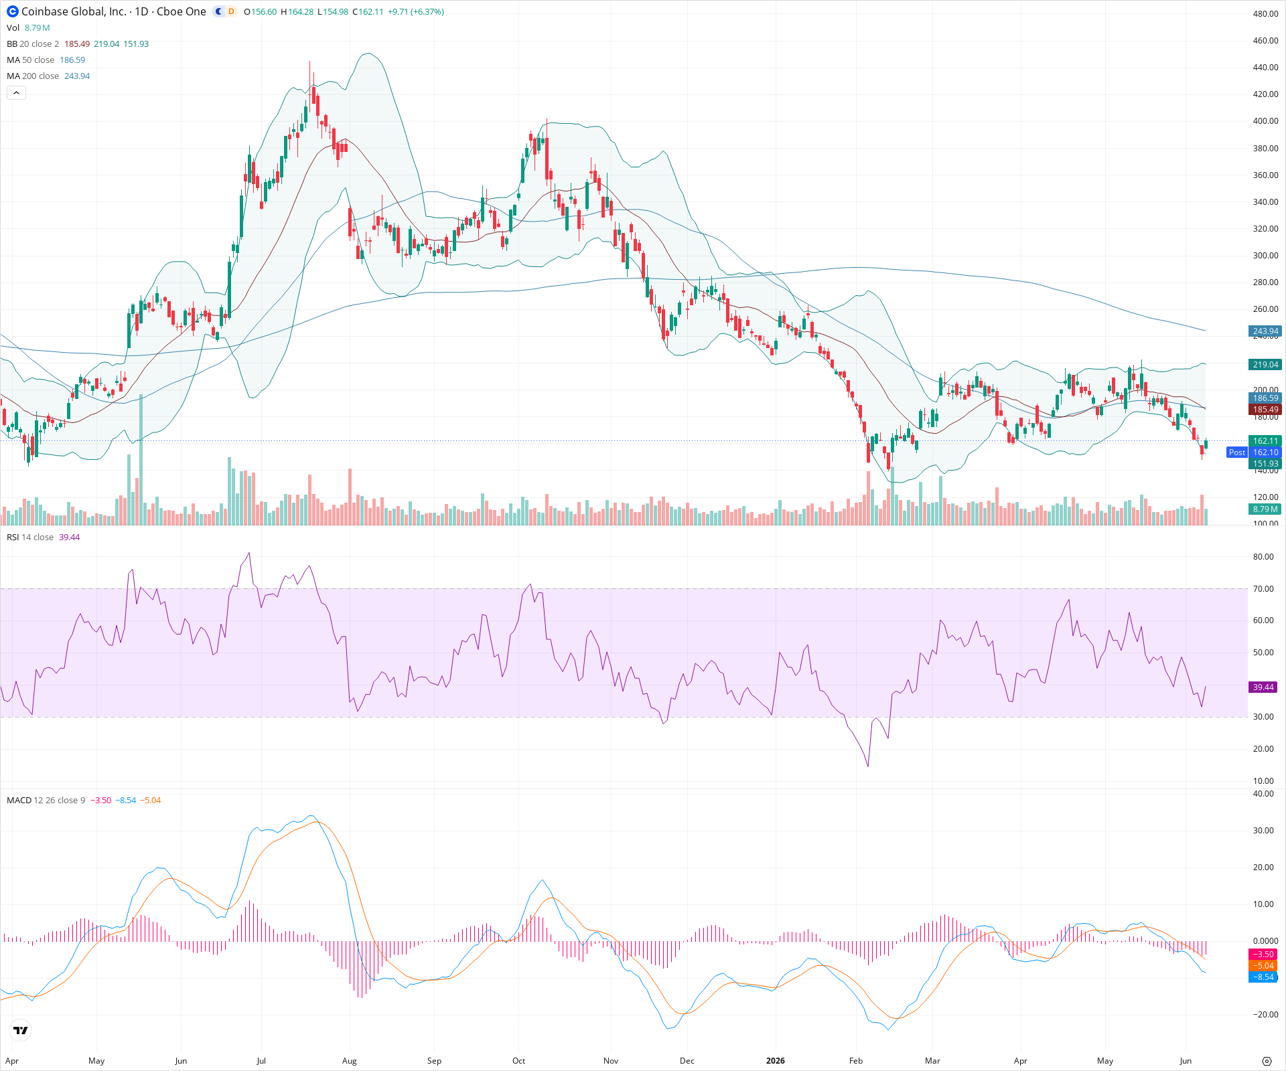This screenshot has width=1286, height=1071.
Task: Click the −8.54 MACD line label
Action: point(1263,977)
